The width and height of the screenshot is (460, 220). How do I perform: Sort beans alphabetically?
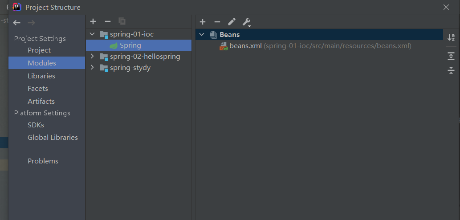(x=451, y=37)
